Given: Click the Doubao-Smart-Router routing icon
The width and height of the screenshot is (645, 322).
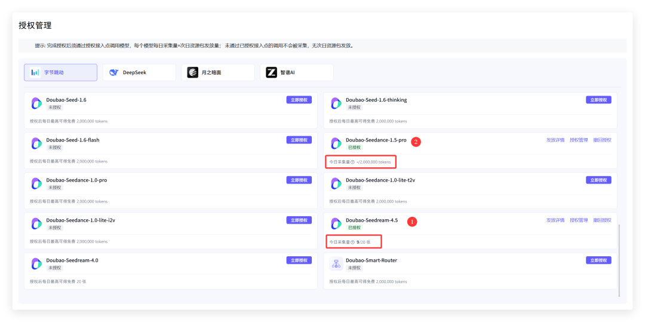Looking at the screenshot, I should click(336, 263).
